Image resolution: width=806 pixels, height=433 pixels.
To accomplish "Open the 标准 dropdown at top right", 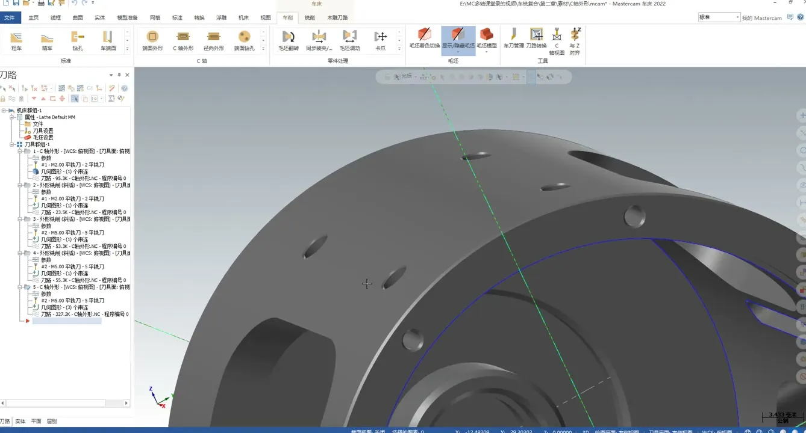I will point(737,17).
